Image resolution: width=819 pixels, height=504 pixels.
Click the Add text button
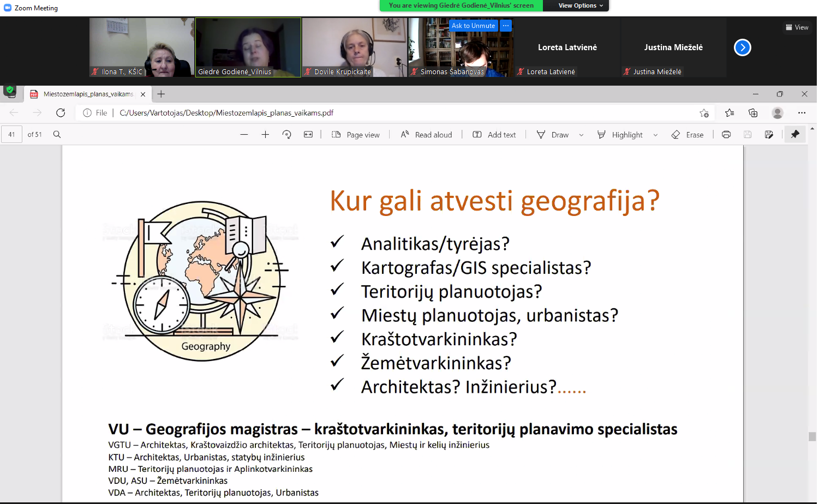494,135
